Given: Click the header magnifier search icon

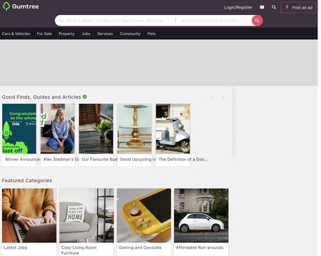Looking at the screenshot, I should tap(274, 7).
